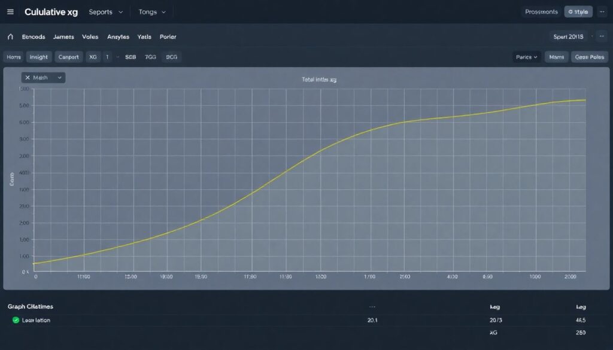613x350 pixels.
Task: Open the top-right three-dots overflow menu
Action: (x=601, y=12)
